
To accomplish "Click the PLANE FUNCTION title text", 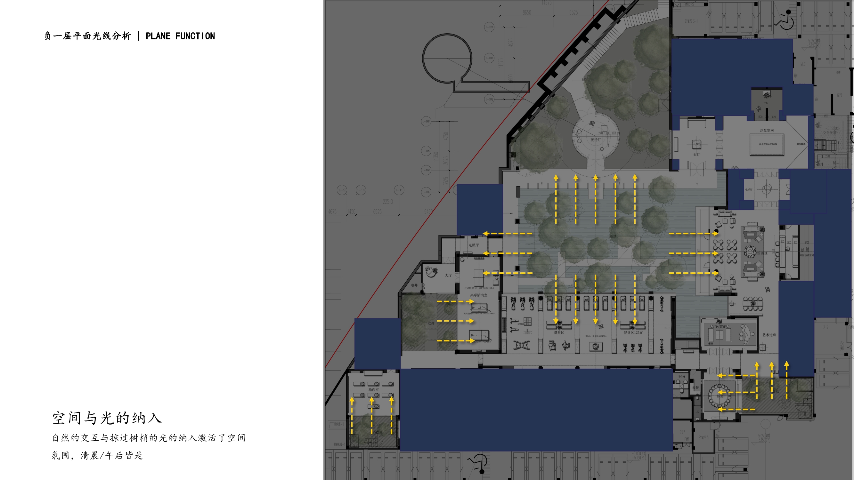I will pos(180,36).
